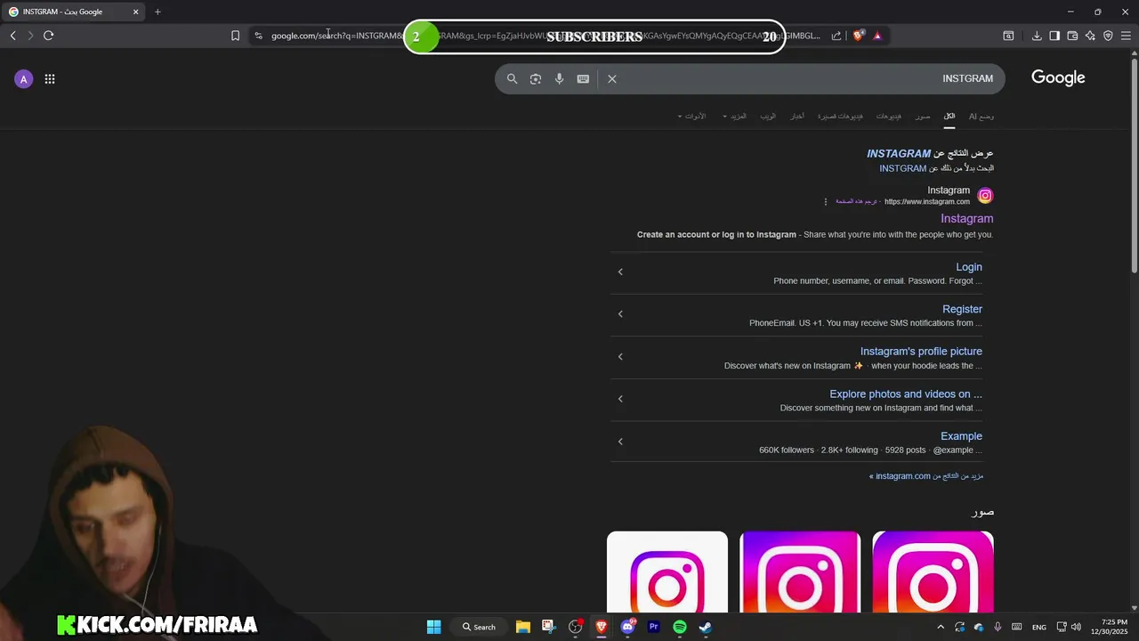Open OBS Studio from the taskbar
The height and width of the screenshot is (641, 1139).
575,627
